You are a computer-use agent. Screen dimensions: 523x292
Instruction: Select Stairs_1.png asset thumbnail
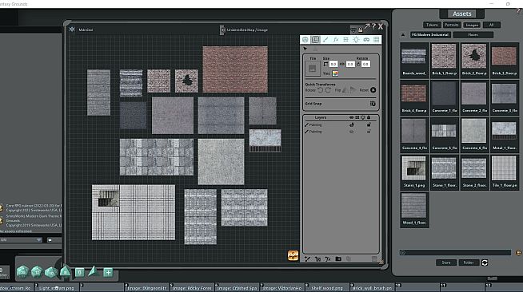pyautogui.click(x=414, y=172)
